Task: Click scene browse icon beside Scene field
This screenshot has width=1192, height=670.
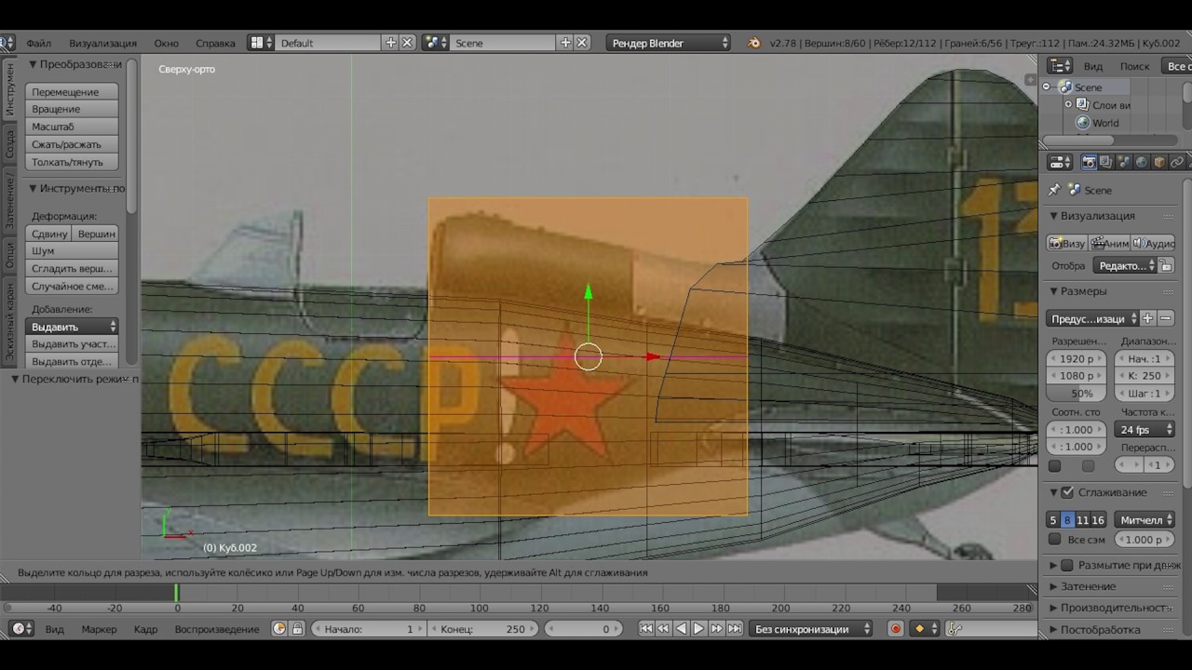Action: pos(435,43)
